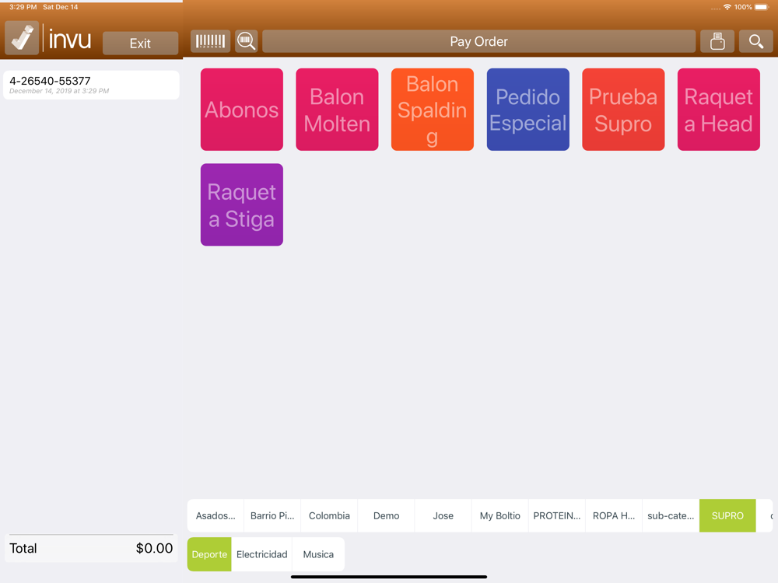
Task: Choose the sub-cate... category tab
Action: 671,515
